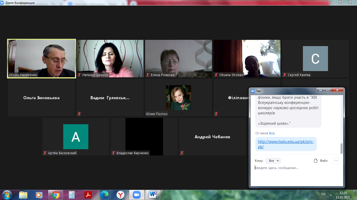Select Наталья Демина's video tile
This screenshot has height=200, width=357.
(x=110, y=59)
